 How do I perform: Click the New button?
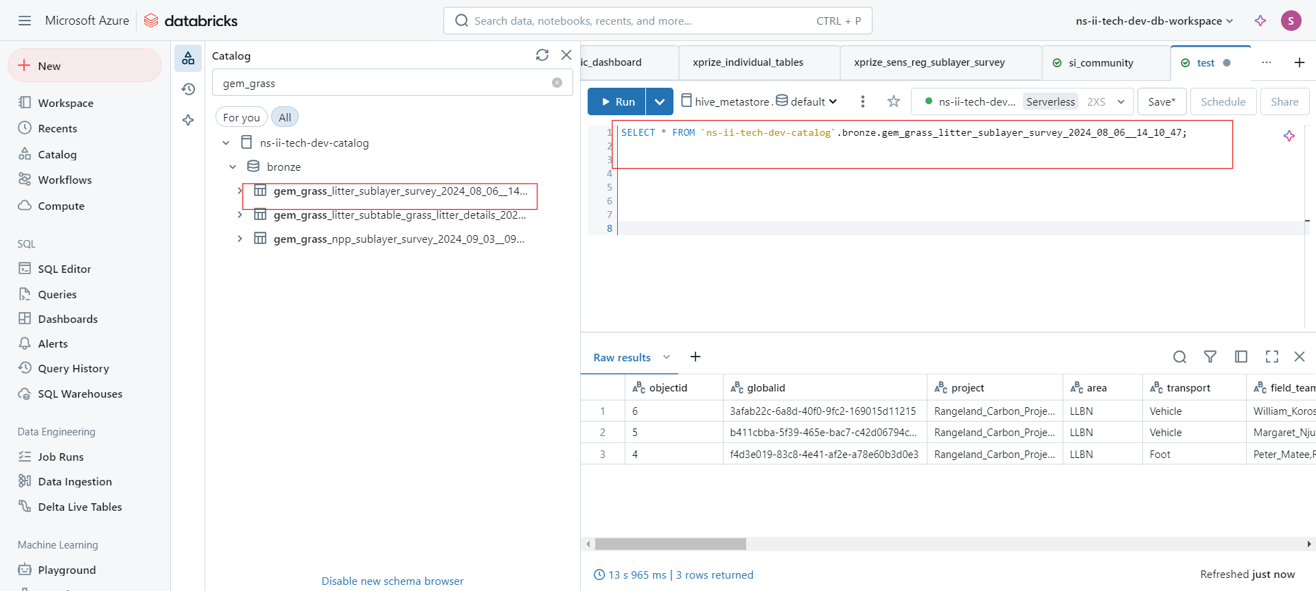pos(85,66)
